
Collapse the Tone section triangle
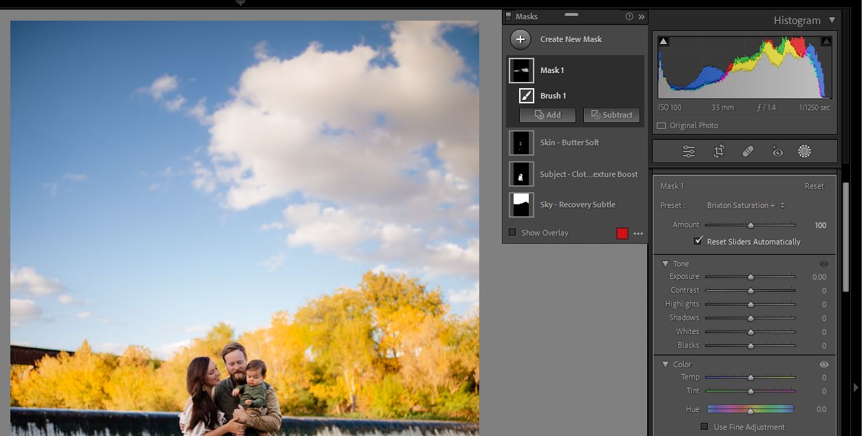tap(665, 264)
